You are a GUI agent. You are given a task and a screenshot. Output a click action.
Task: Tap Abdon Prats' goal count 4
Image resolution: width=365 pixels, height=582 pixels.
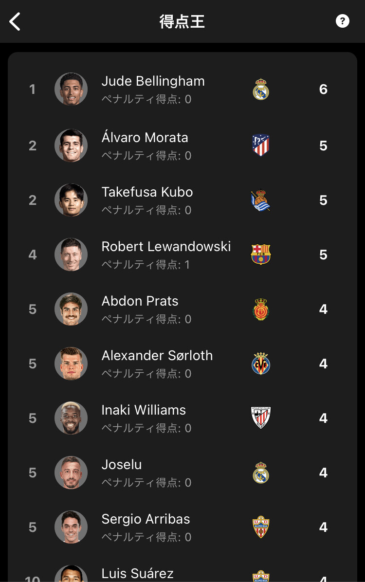323,309
